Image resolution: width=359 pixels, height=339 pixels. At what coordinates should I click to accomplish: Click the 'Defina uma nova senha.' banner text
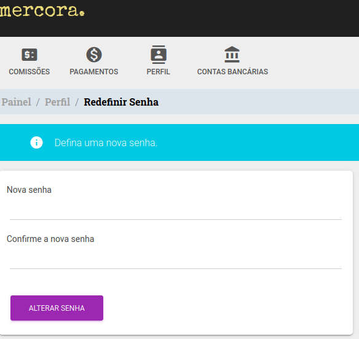point(106,142)
